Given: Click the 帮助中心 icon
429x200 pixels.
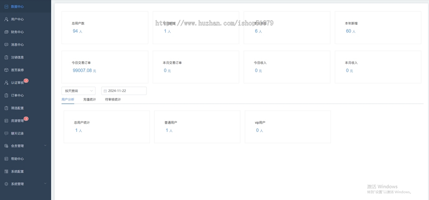Looking at the screenshot, I should [6, 159].
